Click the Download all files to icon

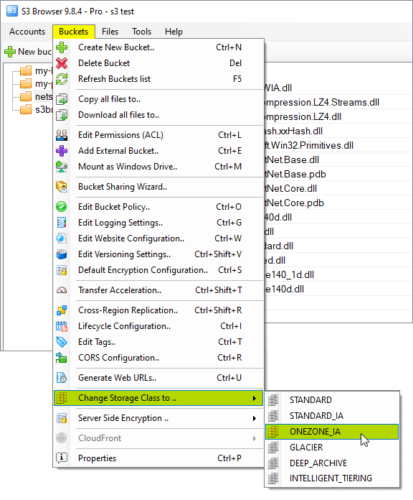(62, 115)
